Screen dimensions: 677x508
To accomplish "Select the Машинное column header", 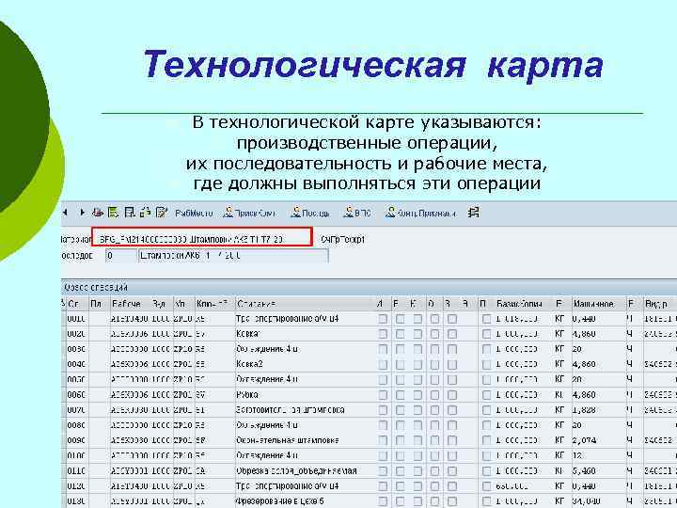I will pos(599,304).
